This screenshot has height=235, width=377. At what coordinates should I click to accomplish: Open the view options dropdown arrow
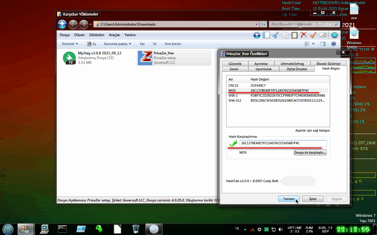click(x=313, y=44)
